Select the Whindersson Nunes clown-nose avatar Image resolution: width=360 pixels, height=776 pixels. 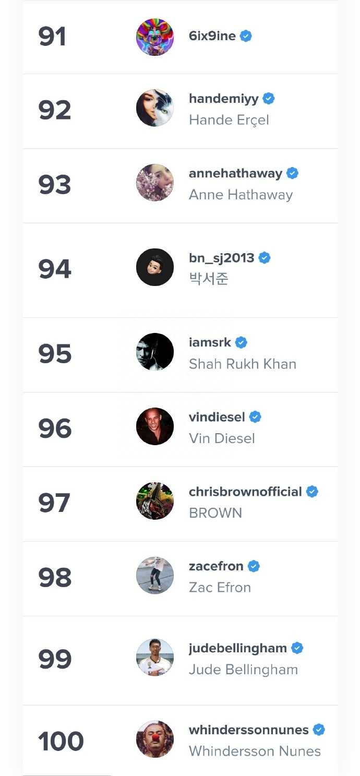(155, 739)
